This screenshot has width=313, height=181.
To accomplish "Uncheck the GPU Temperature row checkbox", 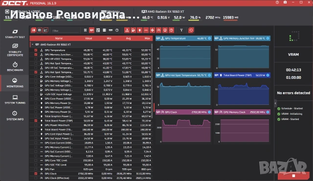I will point(36,50).
